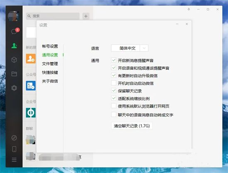Open the hamburger more menu icon
228x173 pixels.
coord(14,160)
